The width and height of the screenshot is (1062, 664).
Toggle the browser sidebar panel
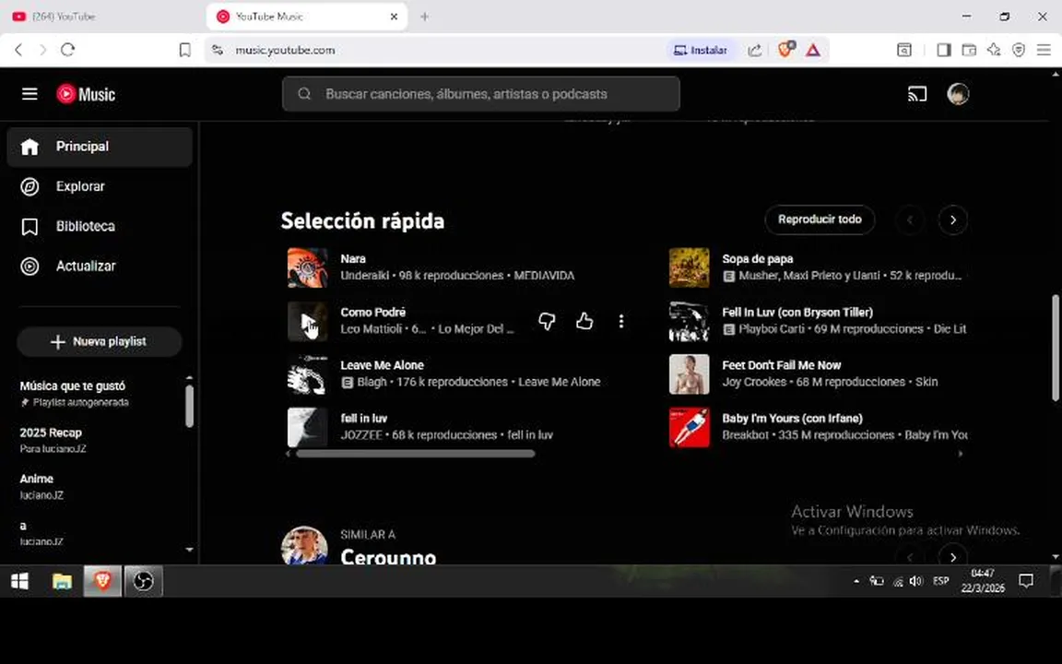[943, 50]
